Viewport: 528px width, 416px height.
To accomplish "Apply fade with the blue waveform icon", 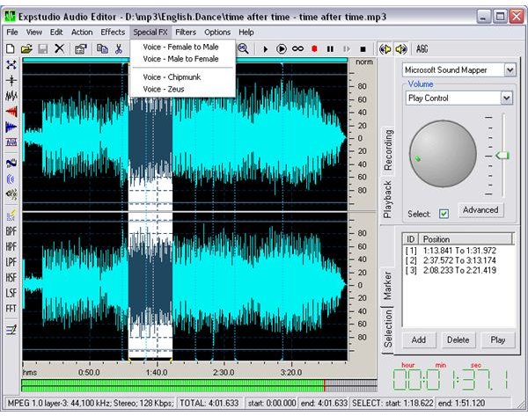I will click(11, 127).
